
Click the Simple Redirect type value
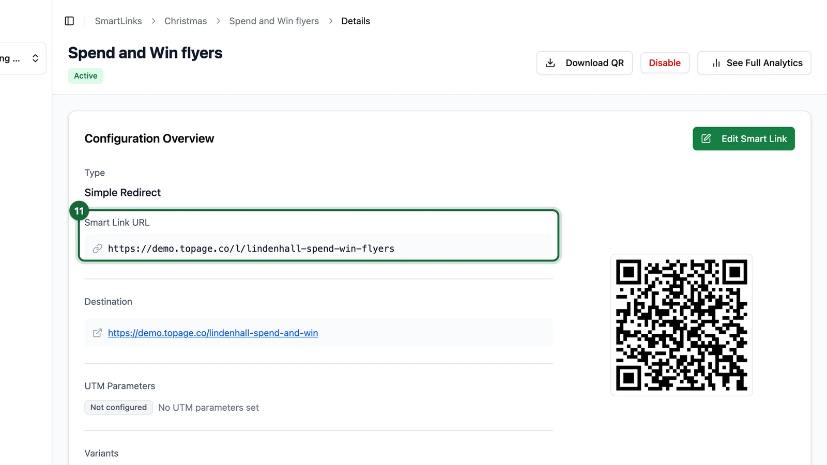click(x=122, y=193)
